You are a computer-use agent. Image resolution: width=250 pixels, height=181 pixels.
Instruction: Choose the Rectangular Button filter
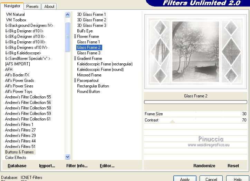pyautogui.click(x=93, y=86)
